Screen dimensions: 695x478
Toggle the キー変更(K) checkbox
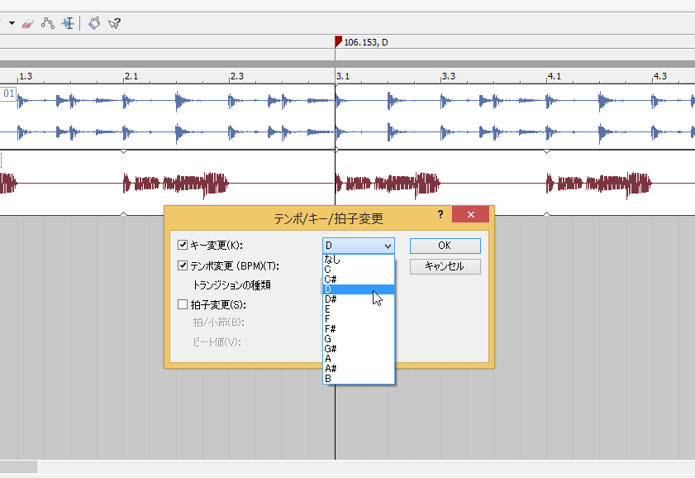coord(182,245)
